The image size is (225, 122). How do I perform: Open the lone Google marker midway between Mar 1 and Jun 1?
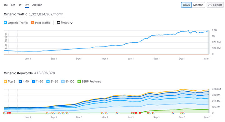[x=117, y=113]
